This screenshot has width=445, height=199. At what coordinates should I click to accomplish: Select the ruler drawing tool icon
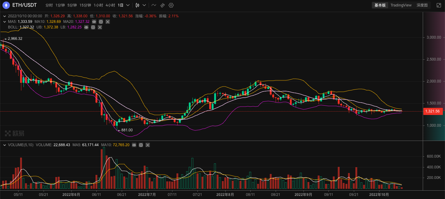point(162,5)
